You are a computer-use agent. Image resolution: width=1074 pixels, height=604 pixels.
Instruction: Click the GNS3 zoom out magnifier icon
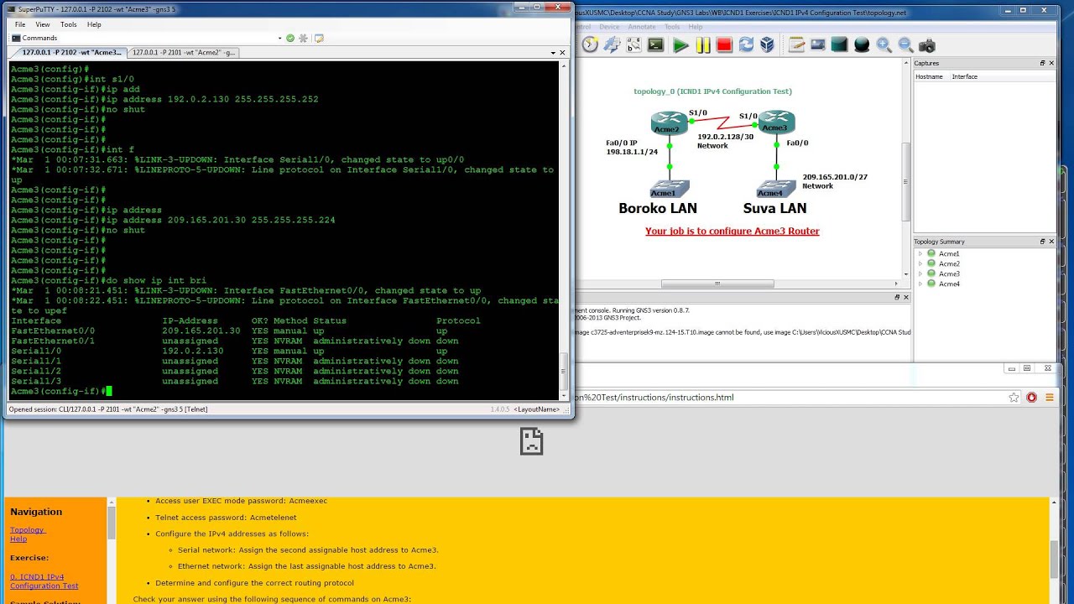click(x=905, y=45)
